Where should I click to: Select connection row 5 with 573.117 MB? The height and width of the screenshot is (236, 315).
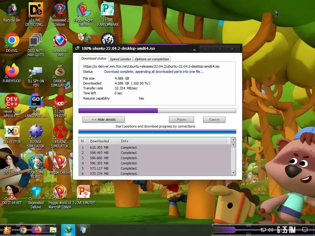(155, 168)
